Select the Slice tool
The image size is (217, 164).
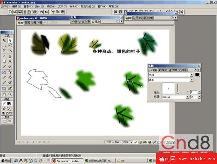coord(10,89)
